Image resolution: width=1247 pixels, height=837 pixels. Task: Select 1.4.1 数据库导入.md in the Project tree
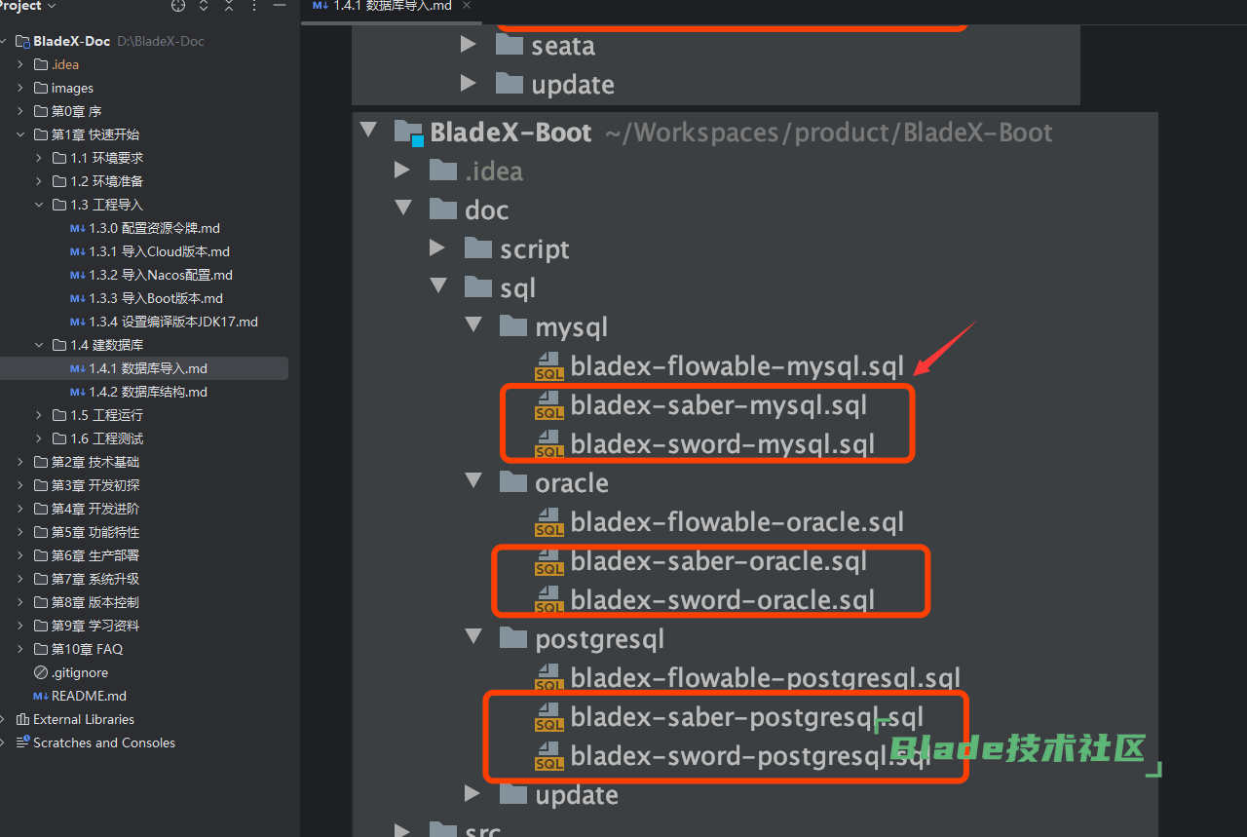pyautogui.click(x=144, y=368)
